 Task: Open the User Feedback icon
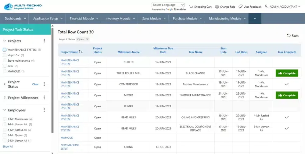coord(241,7)
